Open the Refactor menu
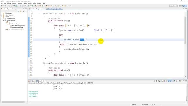 [x=14, y=3]
